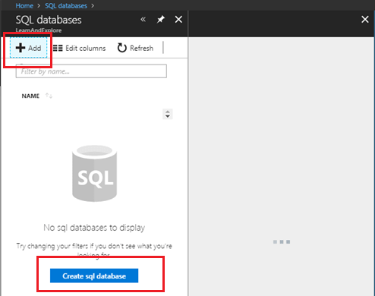The width and height of the screenshot is (375, 296).
Task: Close the loading right-side blade
Action: click(365, 19)
